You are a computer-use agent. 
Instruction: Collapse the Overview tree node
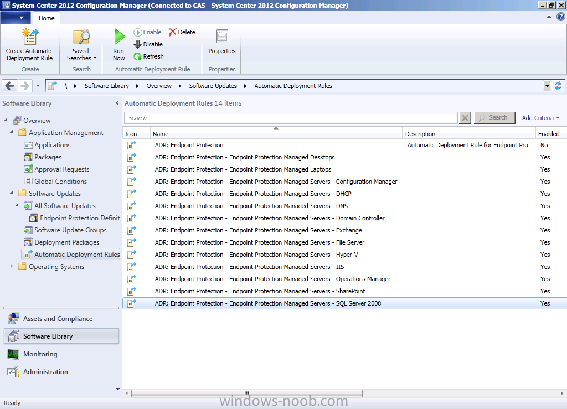tap(6, 120)
